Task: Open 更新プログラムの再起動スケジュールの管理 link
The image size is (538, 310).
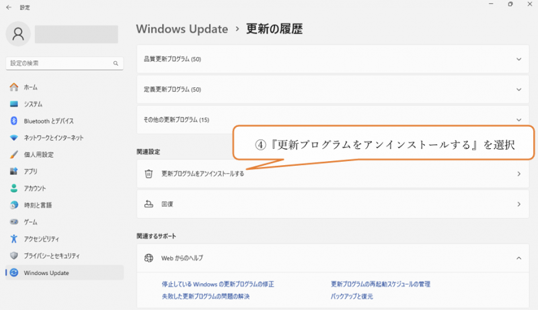Action: (380, 285)
